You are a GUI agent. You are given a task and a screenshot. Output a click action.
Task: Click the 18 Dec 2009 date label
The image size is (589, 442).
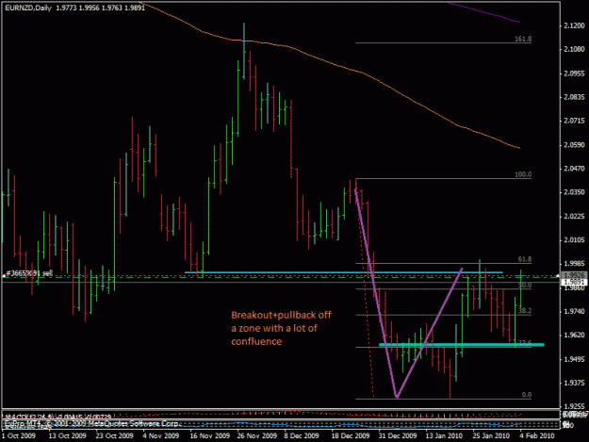click(350, 435)
